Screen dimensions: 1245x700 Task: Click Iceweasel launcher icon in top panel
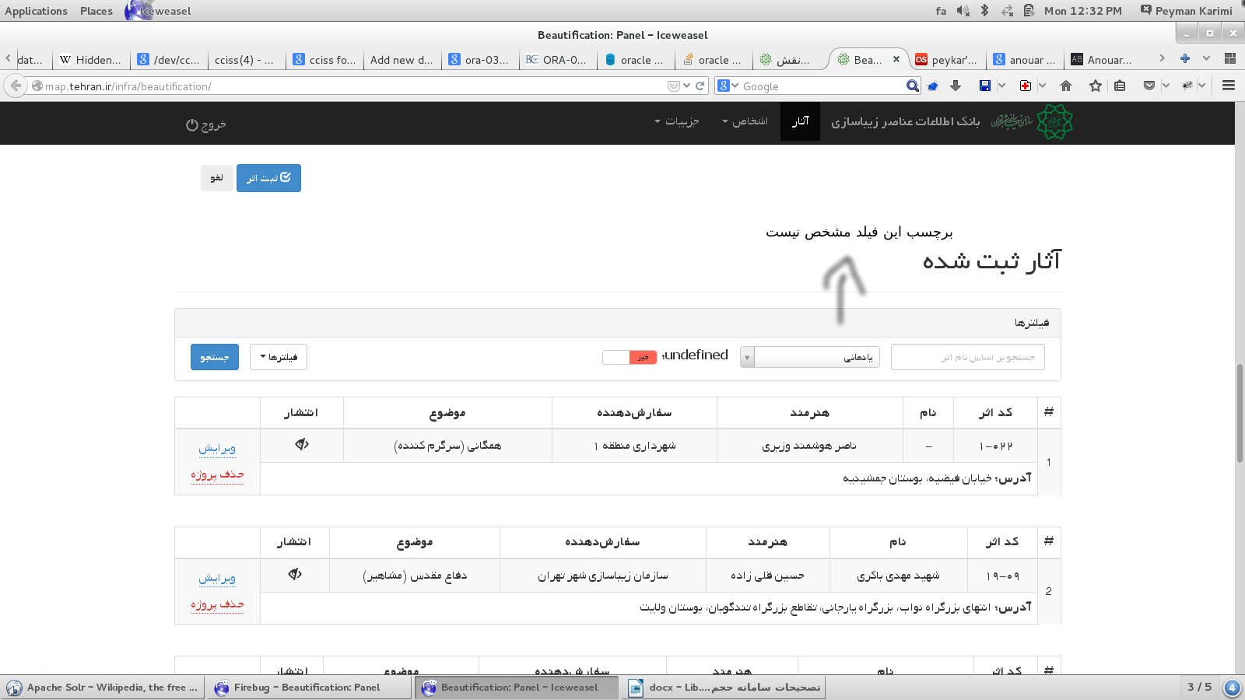pos(138,11)
